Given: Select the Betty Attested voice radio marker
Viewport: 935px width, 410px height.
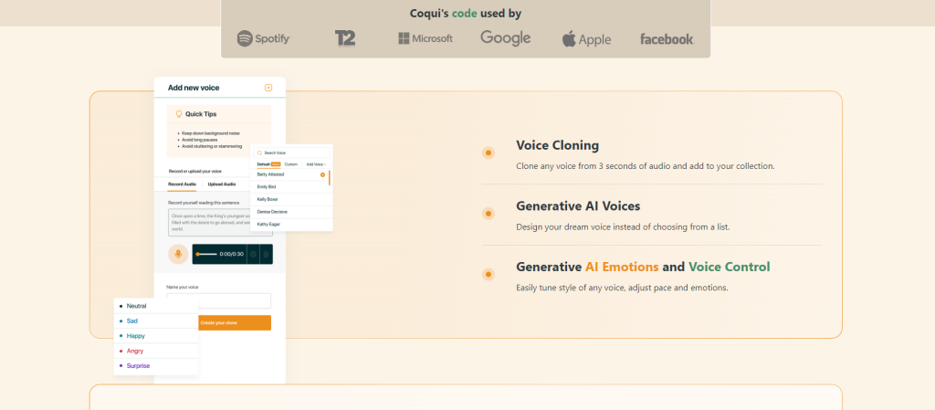Looking at the screenshot, I should [x=322, y=173].
